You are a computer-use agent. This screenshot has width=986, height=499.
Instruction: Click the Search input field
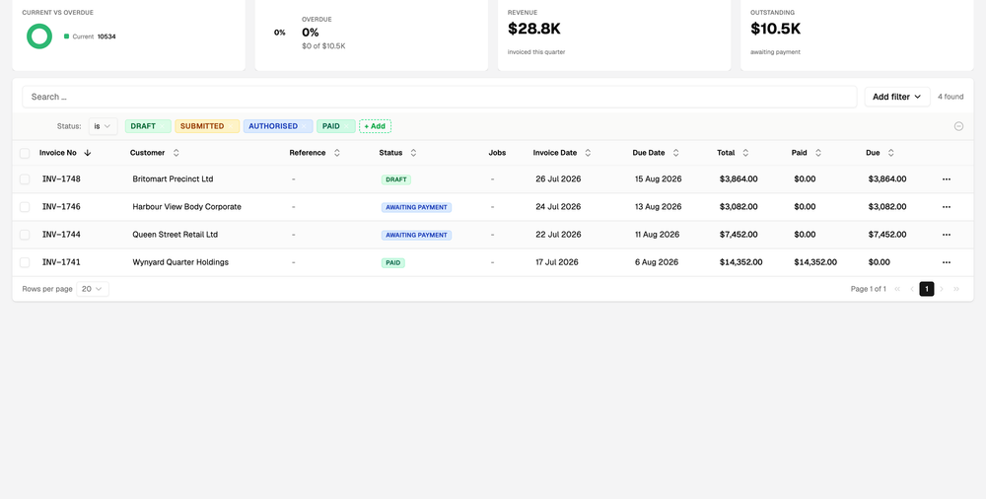tap(440, 97)
